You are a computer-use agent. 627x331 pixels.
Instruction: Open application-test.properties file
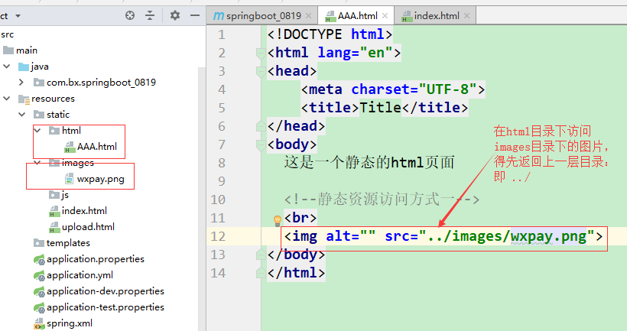coord(106,307)
